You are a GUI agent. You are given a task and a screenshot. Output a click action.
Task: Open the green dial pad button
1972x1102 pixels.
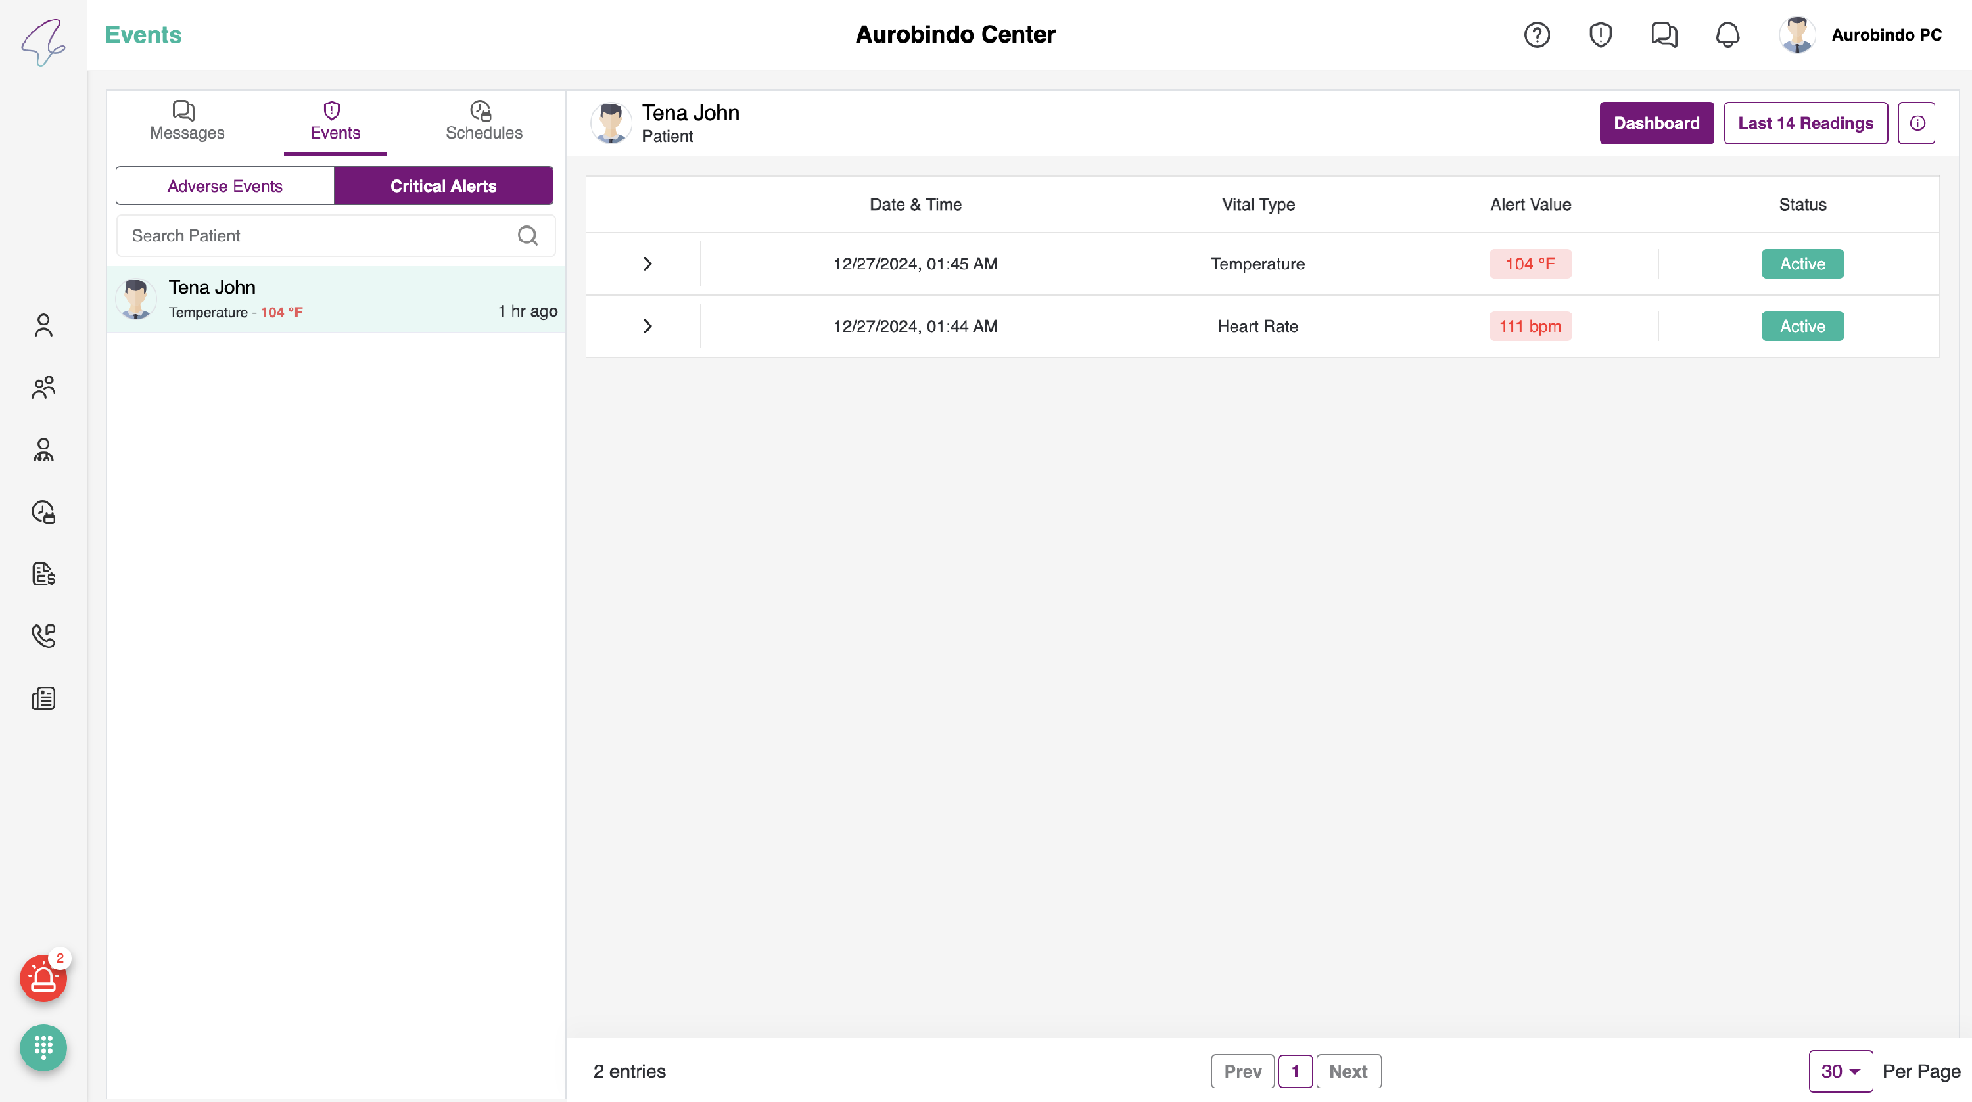click(43, 1047)
